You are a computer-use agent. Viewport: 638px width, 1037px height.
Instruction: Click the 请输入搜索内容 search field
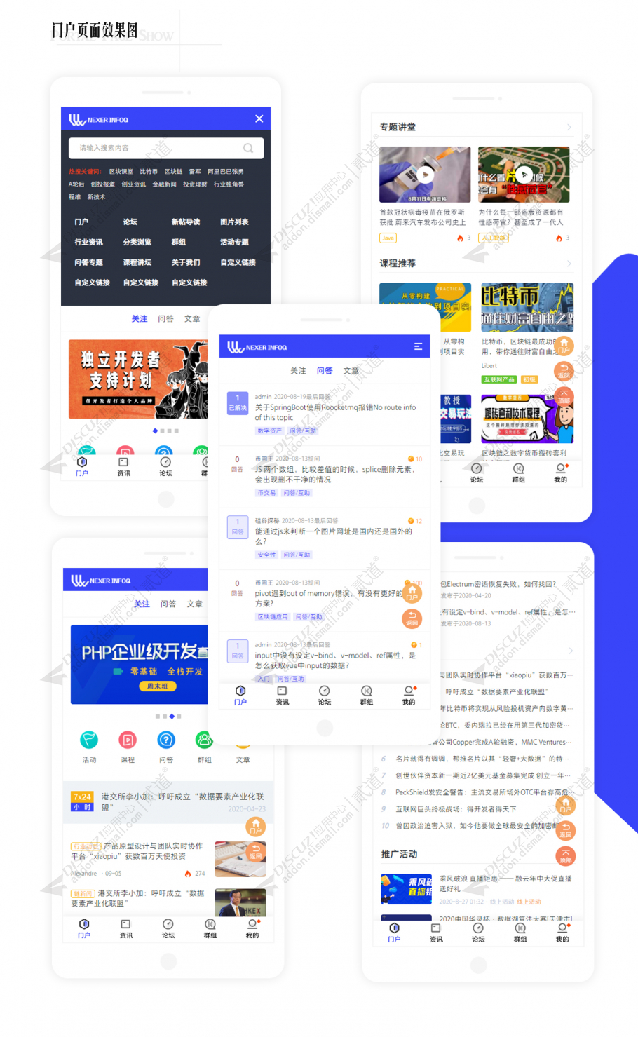tap(166, 148)
